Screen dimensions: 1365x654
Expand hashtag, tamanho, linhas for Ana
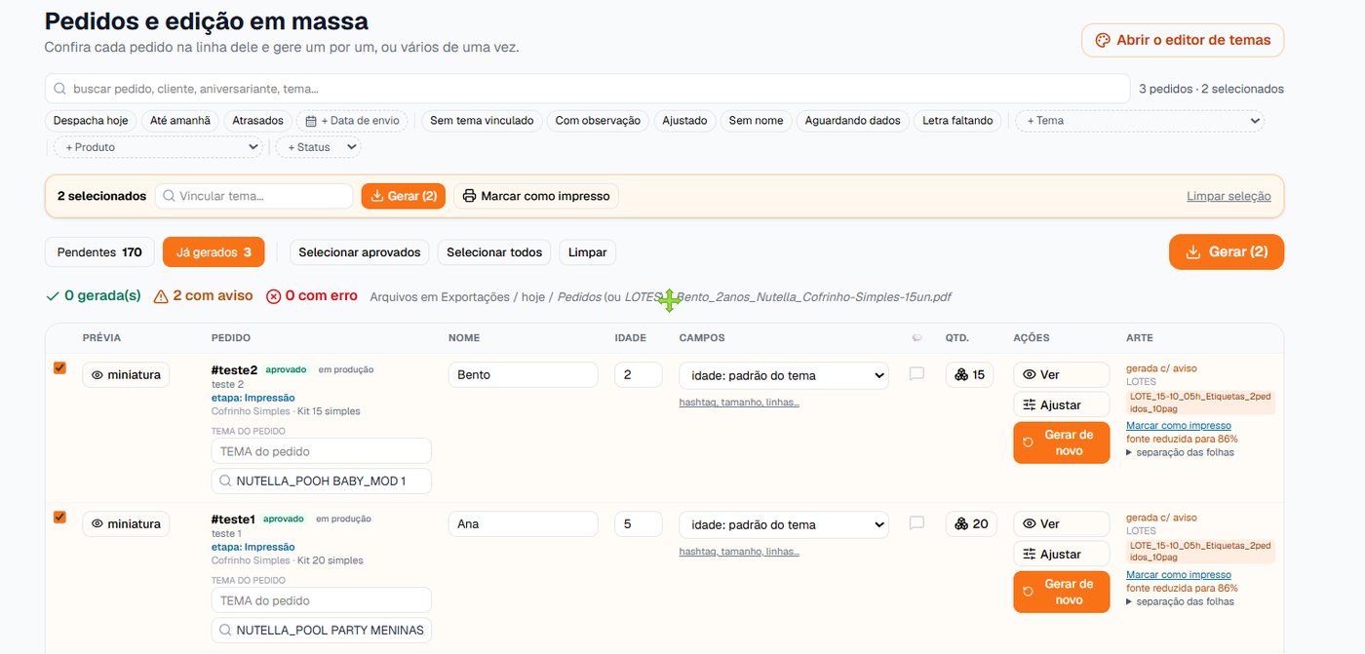point(739,552)
